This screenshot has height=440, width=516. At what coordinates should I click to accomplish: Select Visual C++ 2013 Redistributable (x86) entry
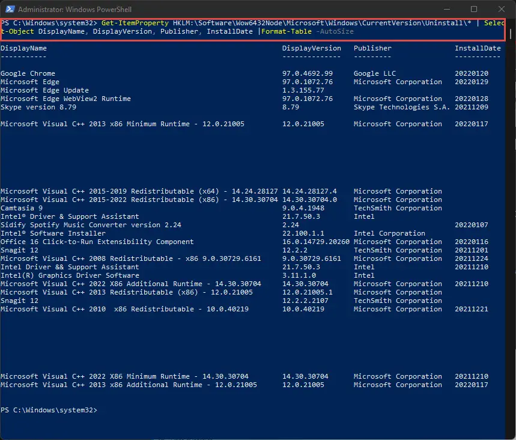click(127, 292)
